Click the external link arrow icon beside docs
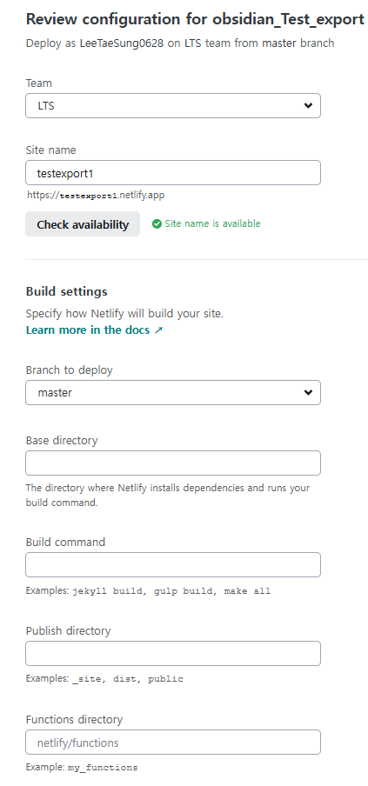 [x=159, y=330]
